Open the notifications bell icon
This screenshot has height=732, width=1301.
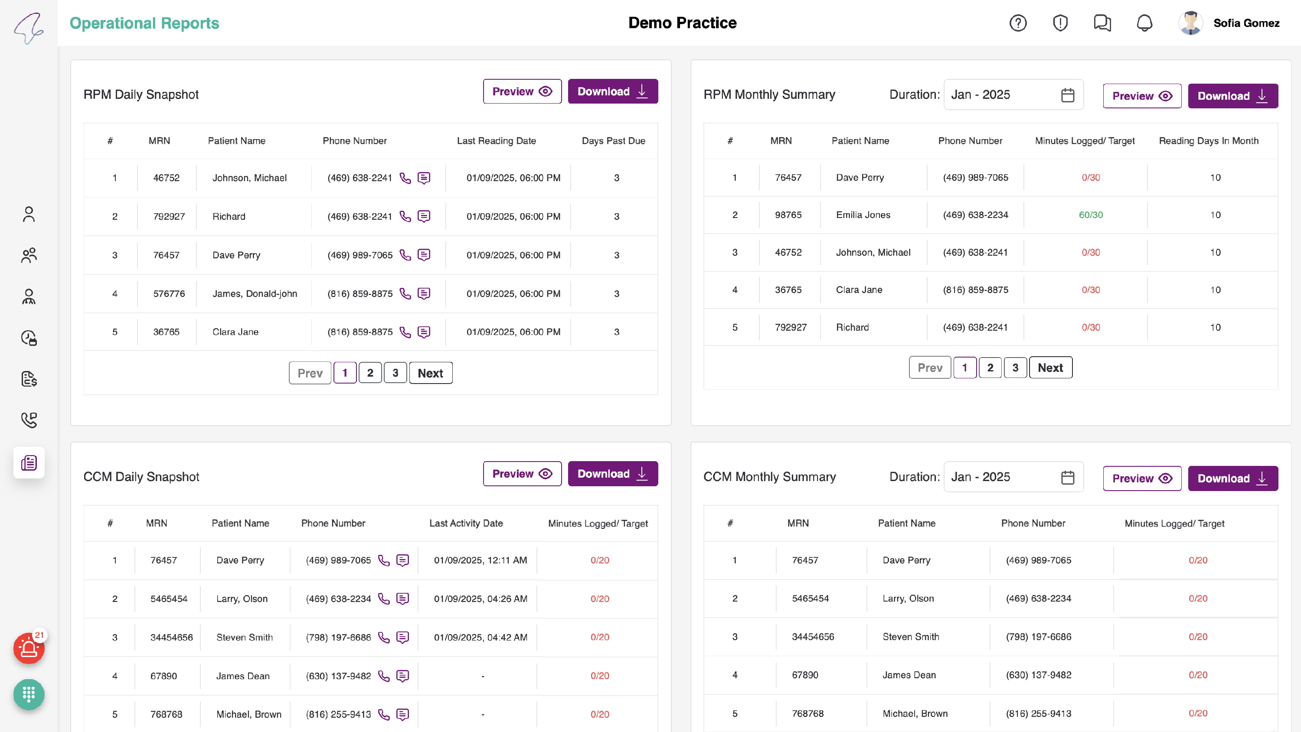[1144, 23]
